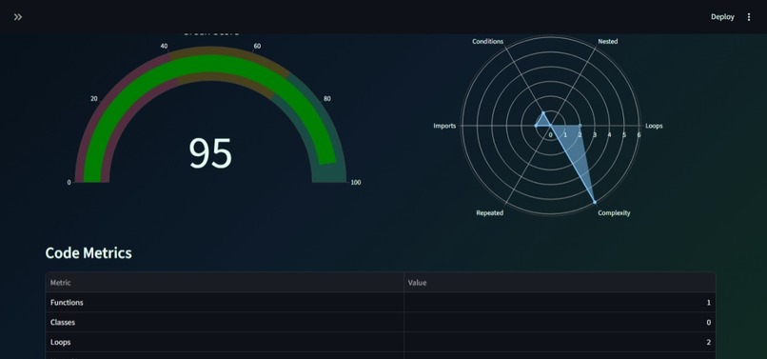Click the gauge tick label 100

click(356, 182)
